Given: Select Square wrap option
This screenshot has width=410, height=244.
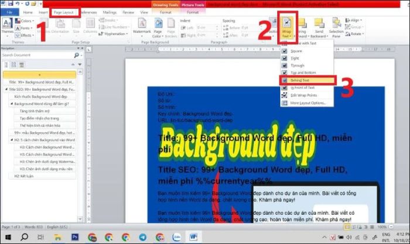Looking at the screenshot, I should click(307, 51).
